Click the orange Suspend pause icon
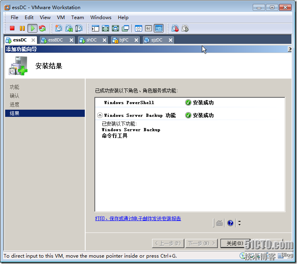The image size is (297, 264). pyautogui.click(x=22, y=28)
